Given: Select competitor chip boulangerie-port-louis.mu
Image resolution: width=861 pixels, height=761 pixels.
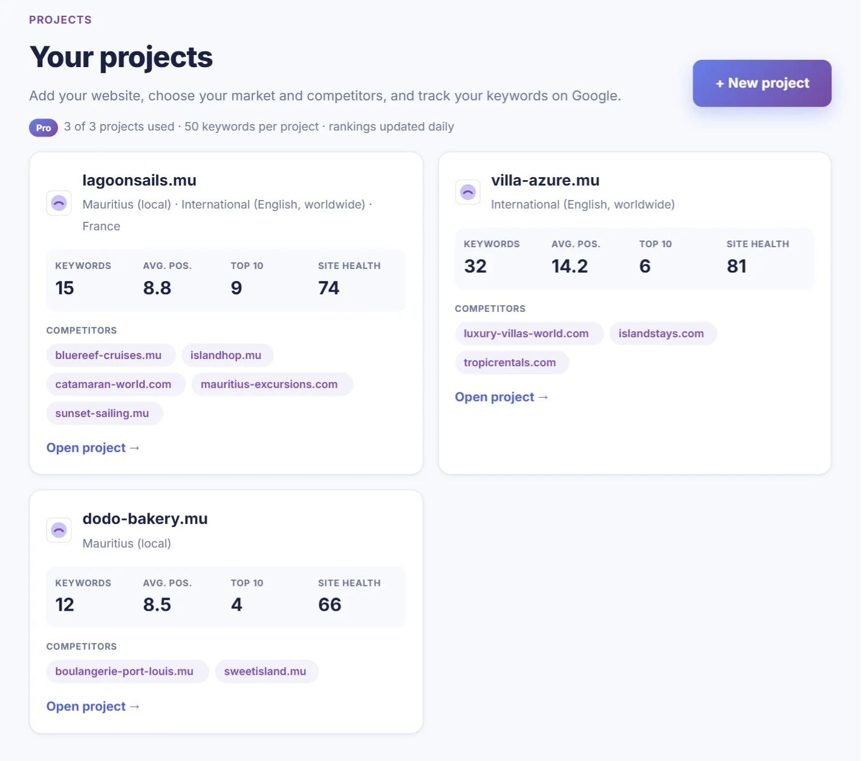Looking at the screenshot, I should [x=128, y=672].
